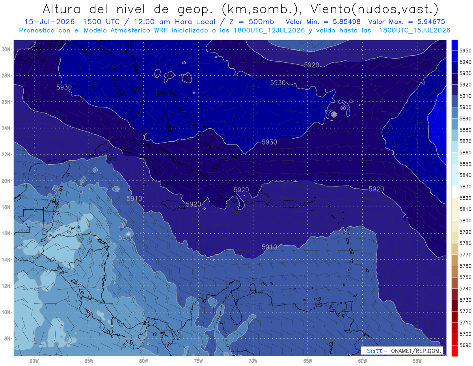
Task: Click the 5780 legend label
Action: (x=466, y=243)
